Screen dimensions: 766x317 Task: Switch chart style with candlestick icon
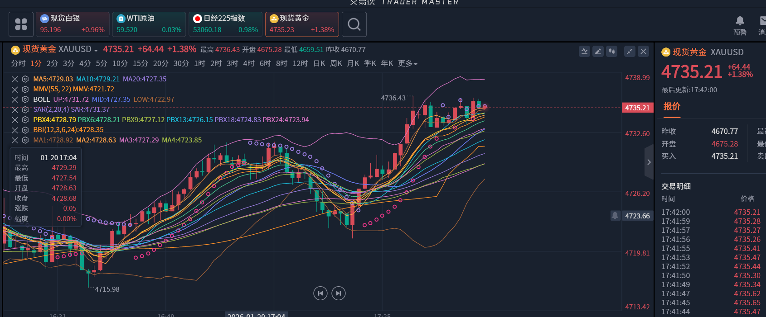tap(612, 51)
